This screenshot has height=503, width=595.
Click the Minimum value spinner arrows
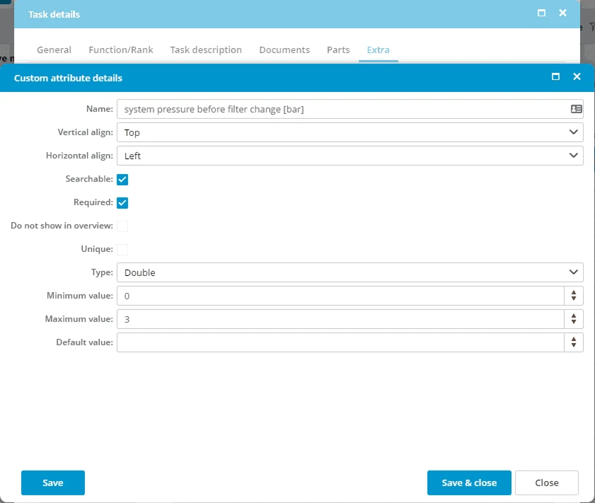coord(574,296)
